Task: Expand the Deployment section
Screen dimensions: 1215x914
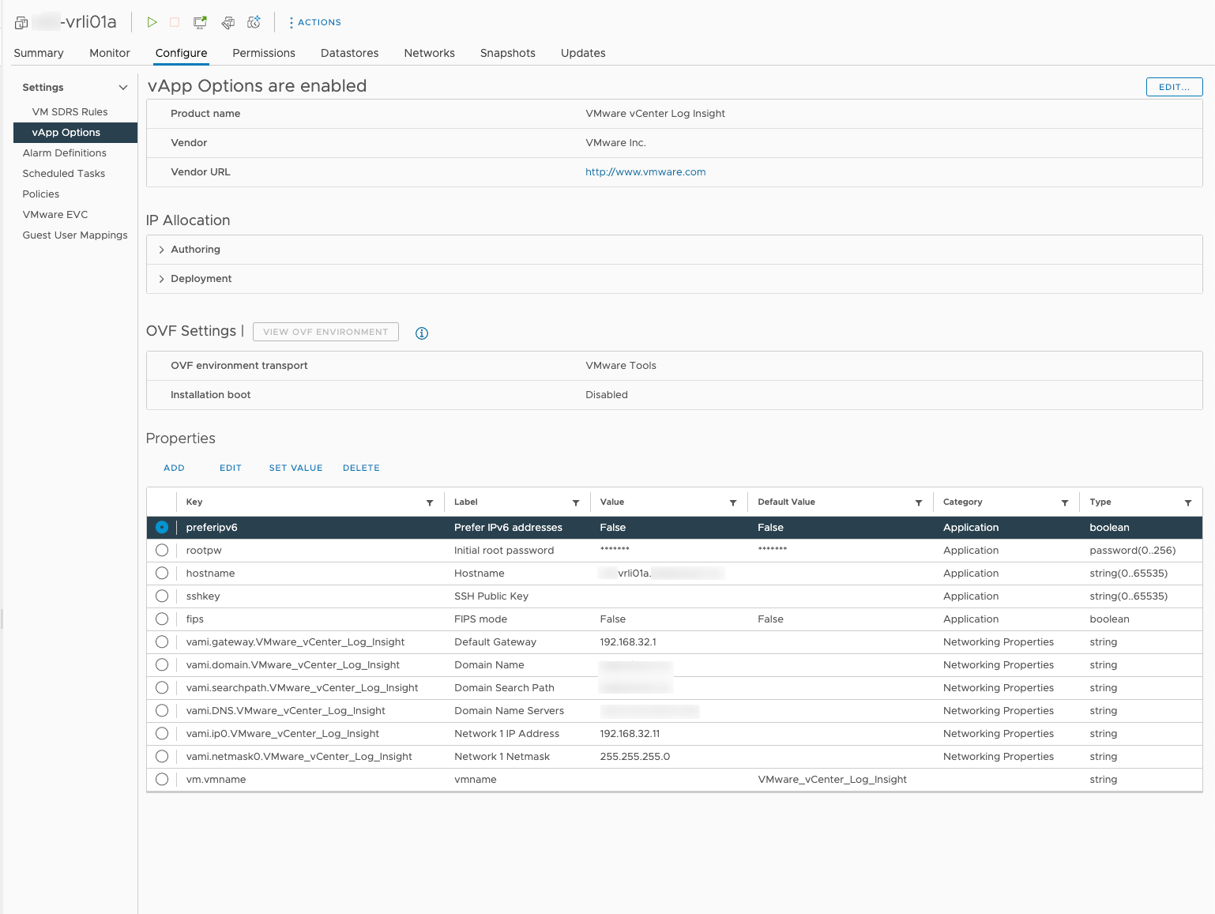Action: [x=161, y=279]
